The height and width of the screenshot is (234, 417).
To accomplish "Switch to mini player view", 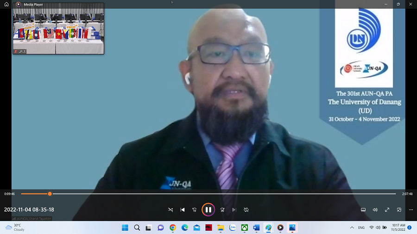I will [x=399, y=209].
